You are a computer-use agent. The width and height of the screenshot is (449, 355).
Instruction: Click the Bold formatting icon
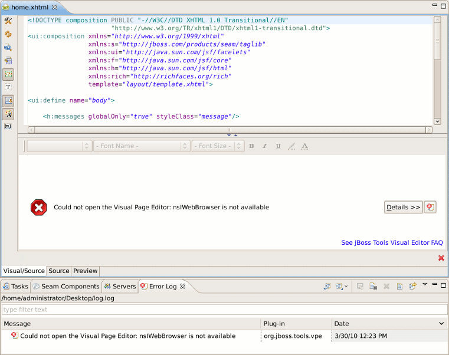pos(251,146)
